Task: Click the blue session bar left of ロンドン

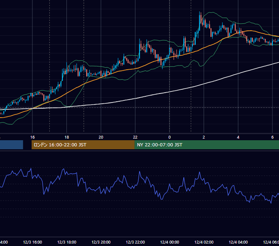Action: [11, 145]
